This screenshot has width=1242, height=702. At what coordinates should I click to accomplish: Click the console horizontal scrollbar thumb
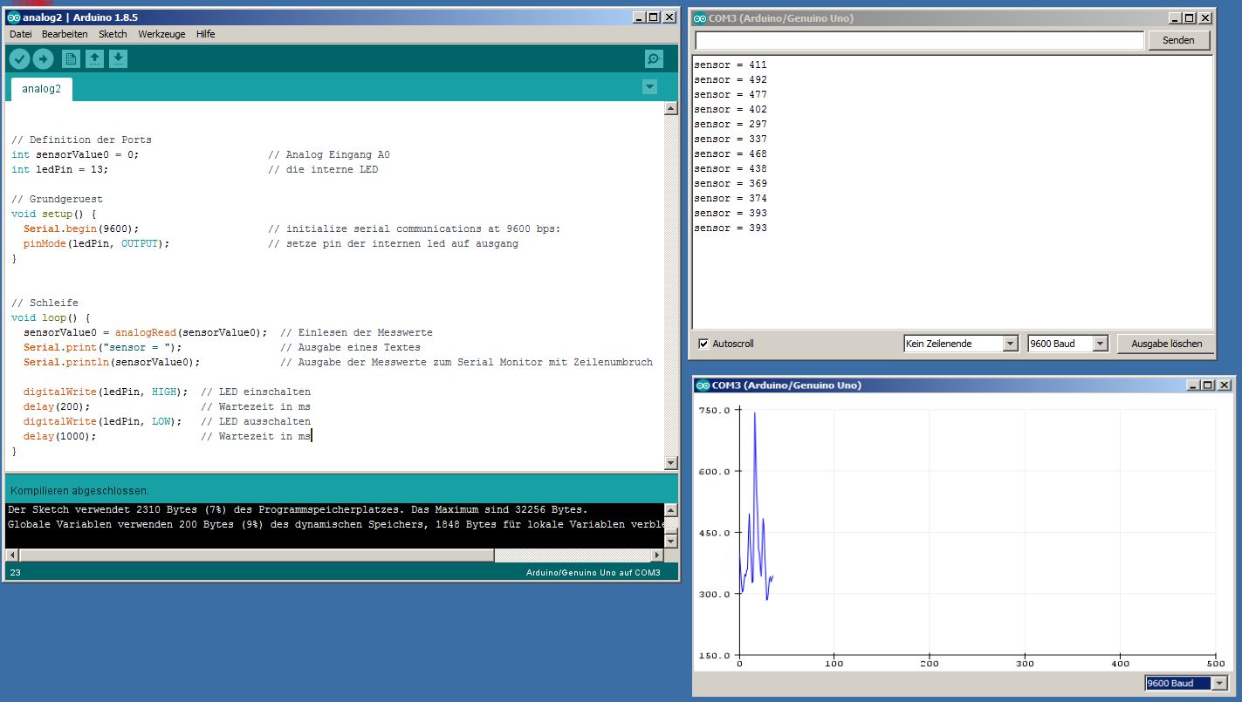(x=257, y=555)
